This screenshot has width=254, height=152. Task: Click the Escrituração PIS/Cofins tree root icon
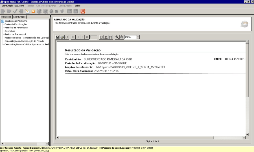point(3,21)
